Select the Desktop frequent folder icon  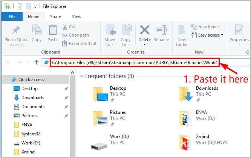point(100,94)
